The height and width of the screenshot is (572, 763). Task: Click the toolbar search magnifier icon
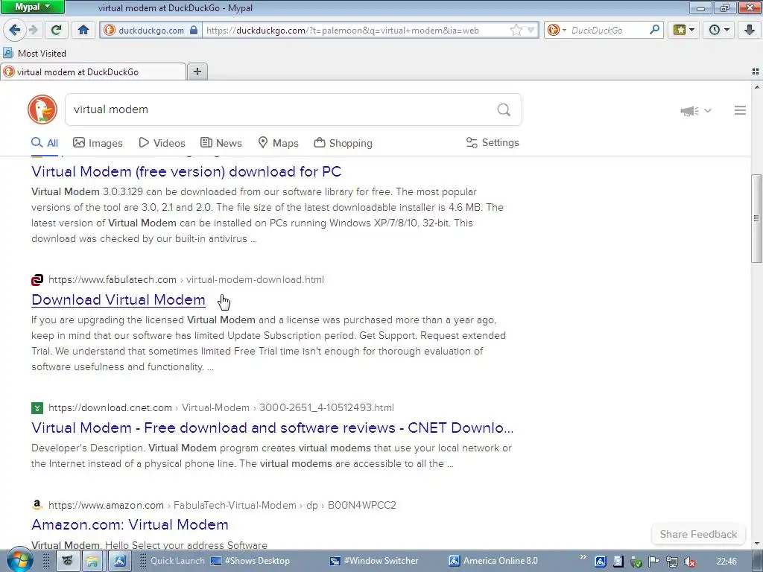[654, 30]
